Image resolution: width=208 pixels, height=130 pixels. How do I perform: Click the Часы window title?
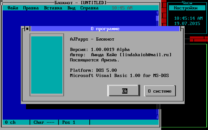(187, 3)
